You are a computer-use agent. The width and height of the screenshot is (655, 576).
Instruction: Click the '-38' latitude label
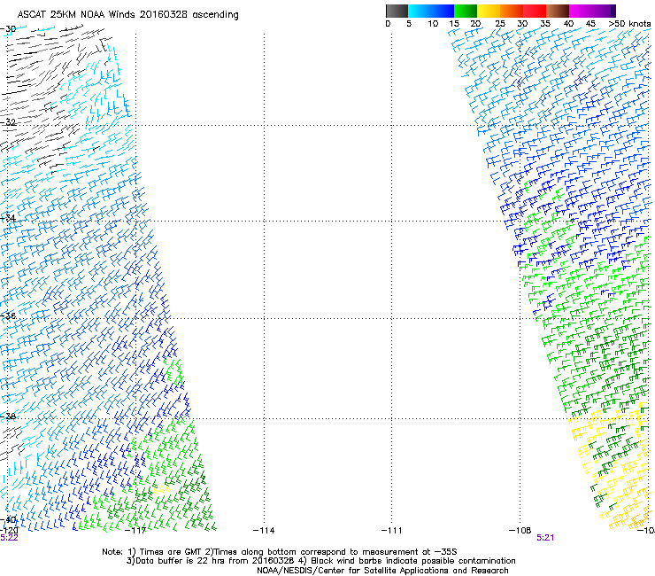click(8, 416)
